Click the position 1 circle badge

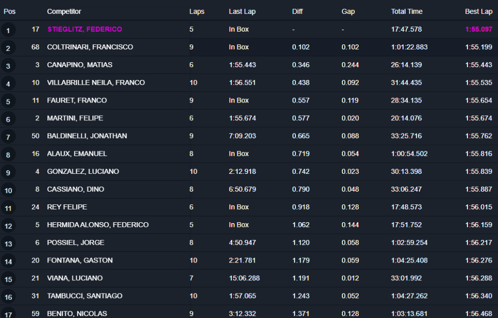(8, 31)
